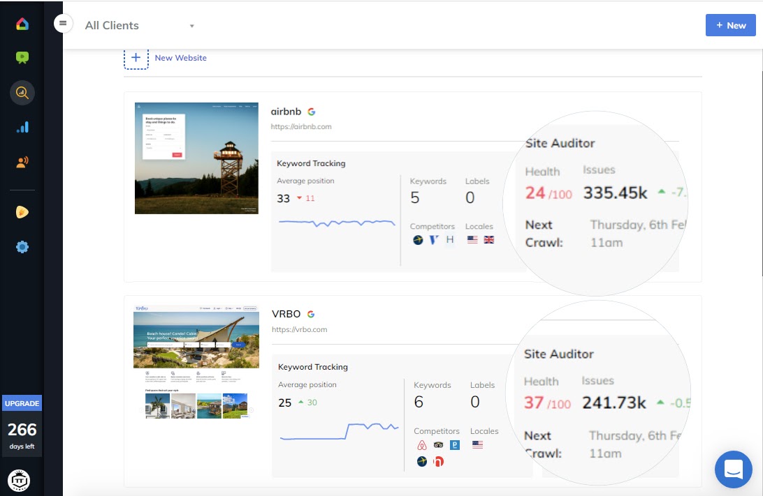Select VRBO's Airbnb competitor icon
The width and height of the screenshot is (763, 496).
422,445
